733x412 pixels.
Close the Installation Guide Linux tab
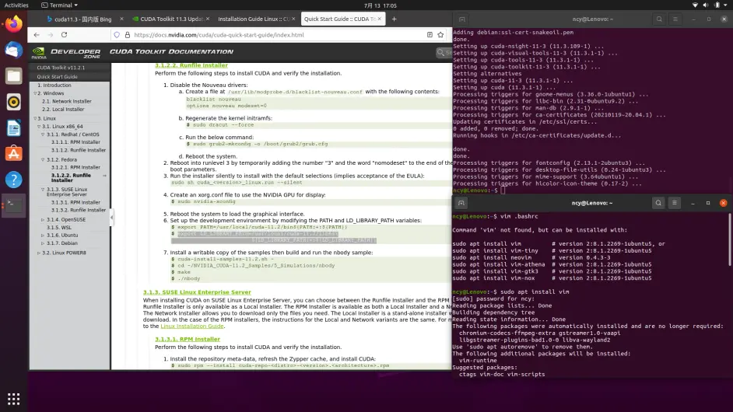[x=293, y=19]
